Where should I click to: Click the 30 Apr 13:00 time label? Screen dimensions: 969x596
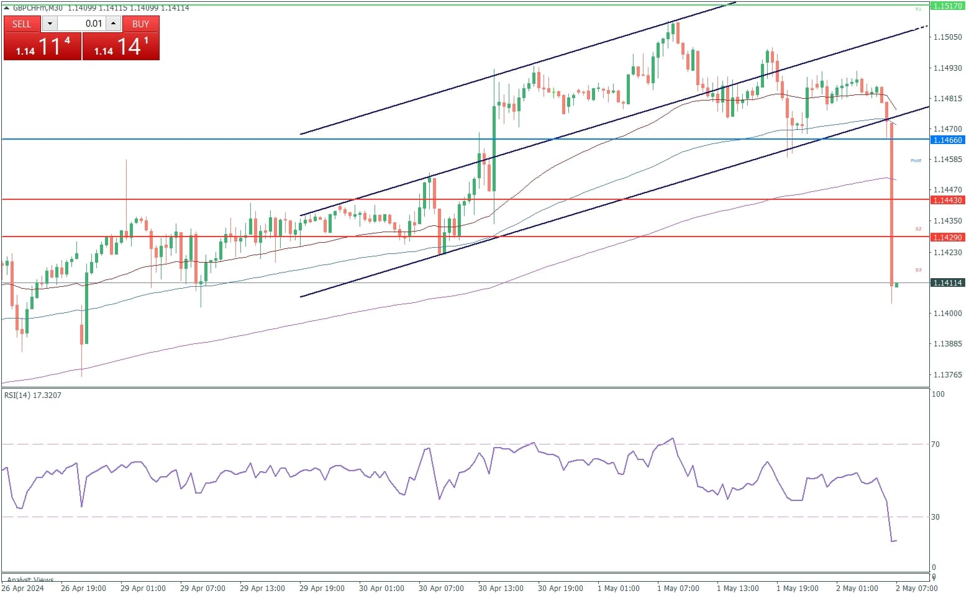pos(501,588)
